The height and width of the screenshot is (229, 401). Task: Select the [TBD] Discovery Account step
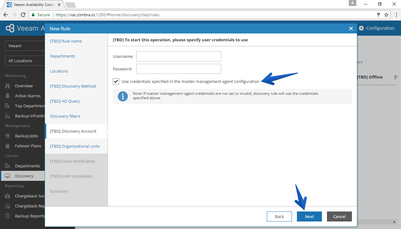click(76, 131)
